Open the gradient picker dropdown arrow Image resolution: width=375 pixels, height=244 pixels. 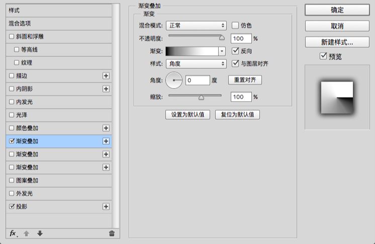click(222, 51)
